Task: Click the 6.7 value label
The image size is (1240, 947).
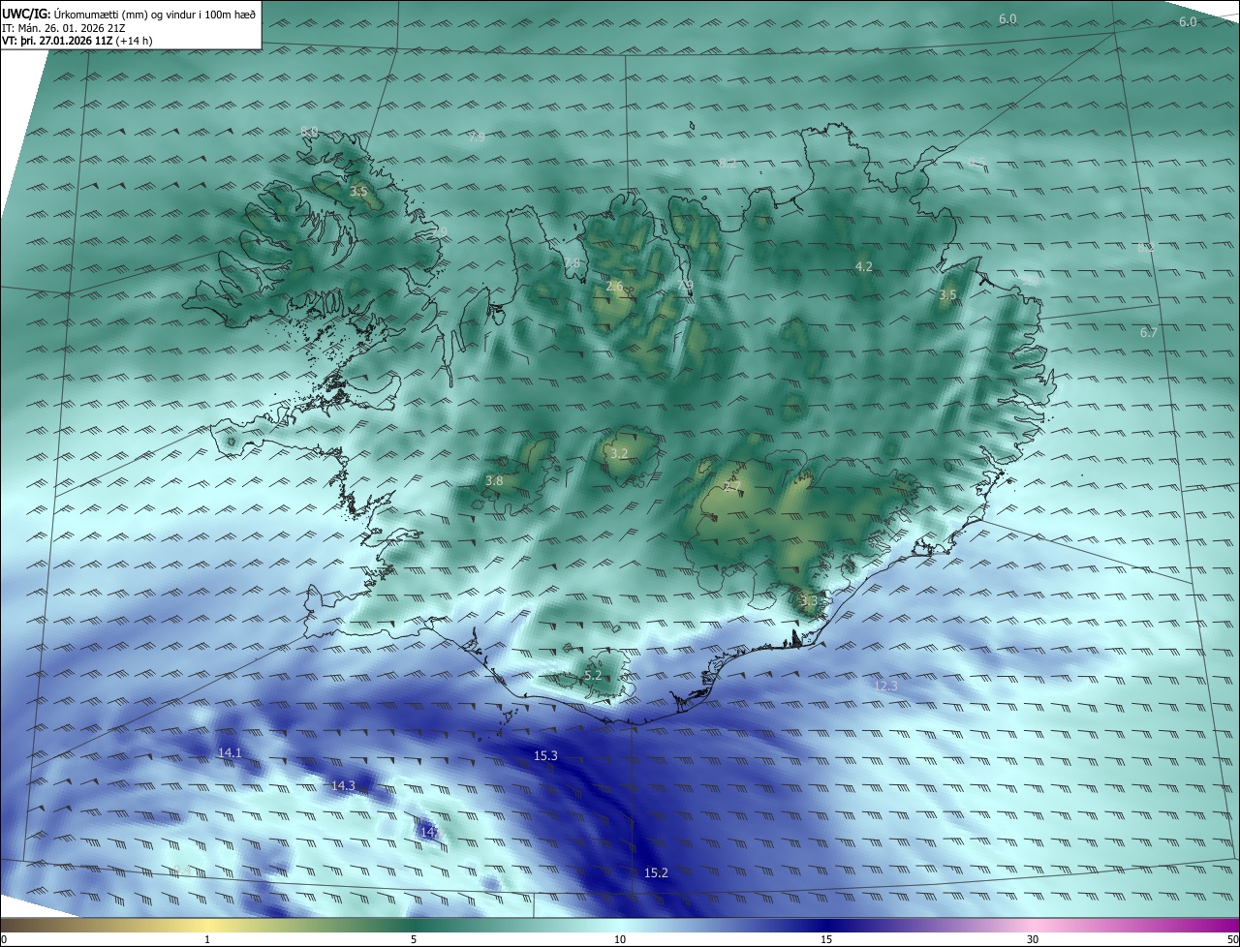Action: [x=1149, y=332]
